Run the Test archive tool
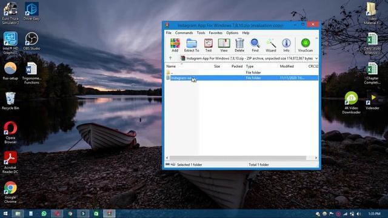The width and height of the screenshot is (388, 218). tap(209, 45)
